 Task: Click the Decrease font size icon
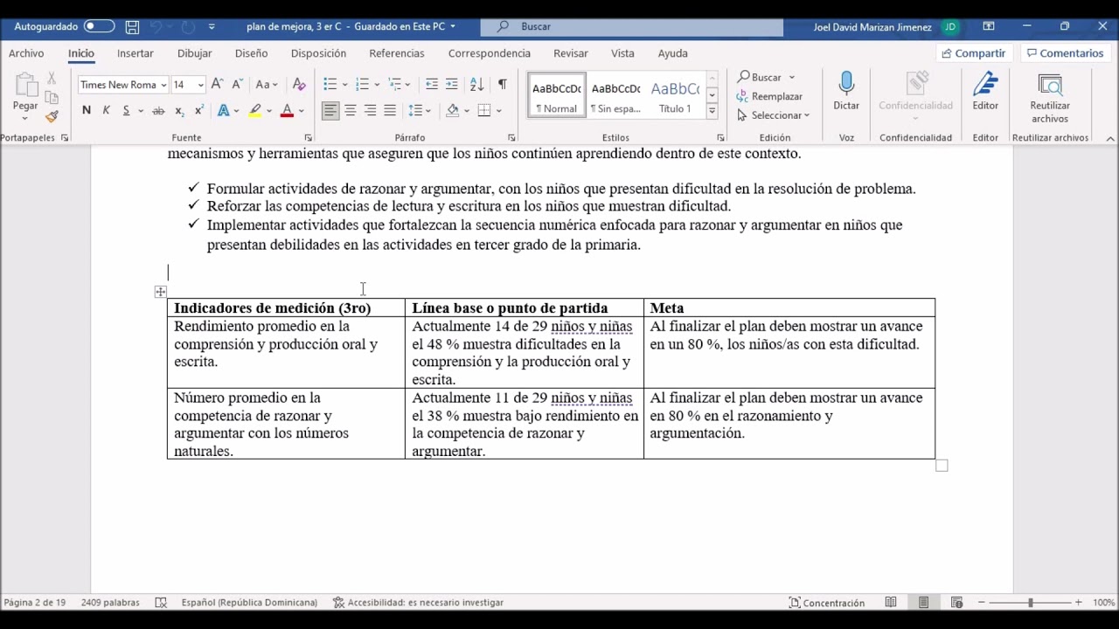tap(236, 85)
